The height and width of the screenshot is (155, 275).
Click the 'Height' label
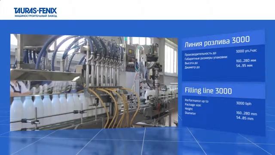189,109
